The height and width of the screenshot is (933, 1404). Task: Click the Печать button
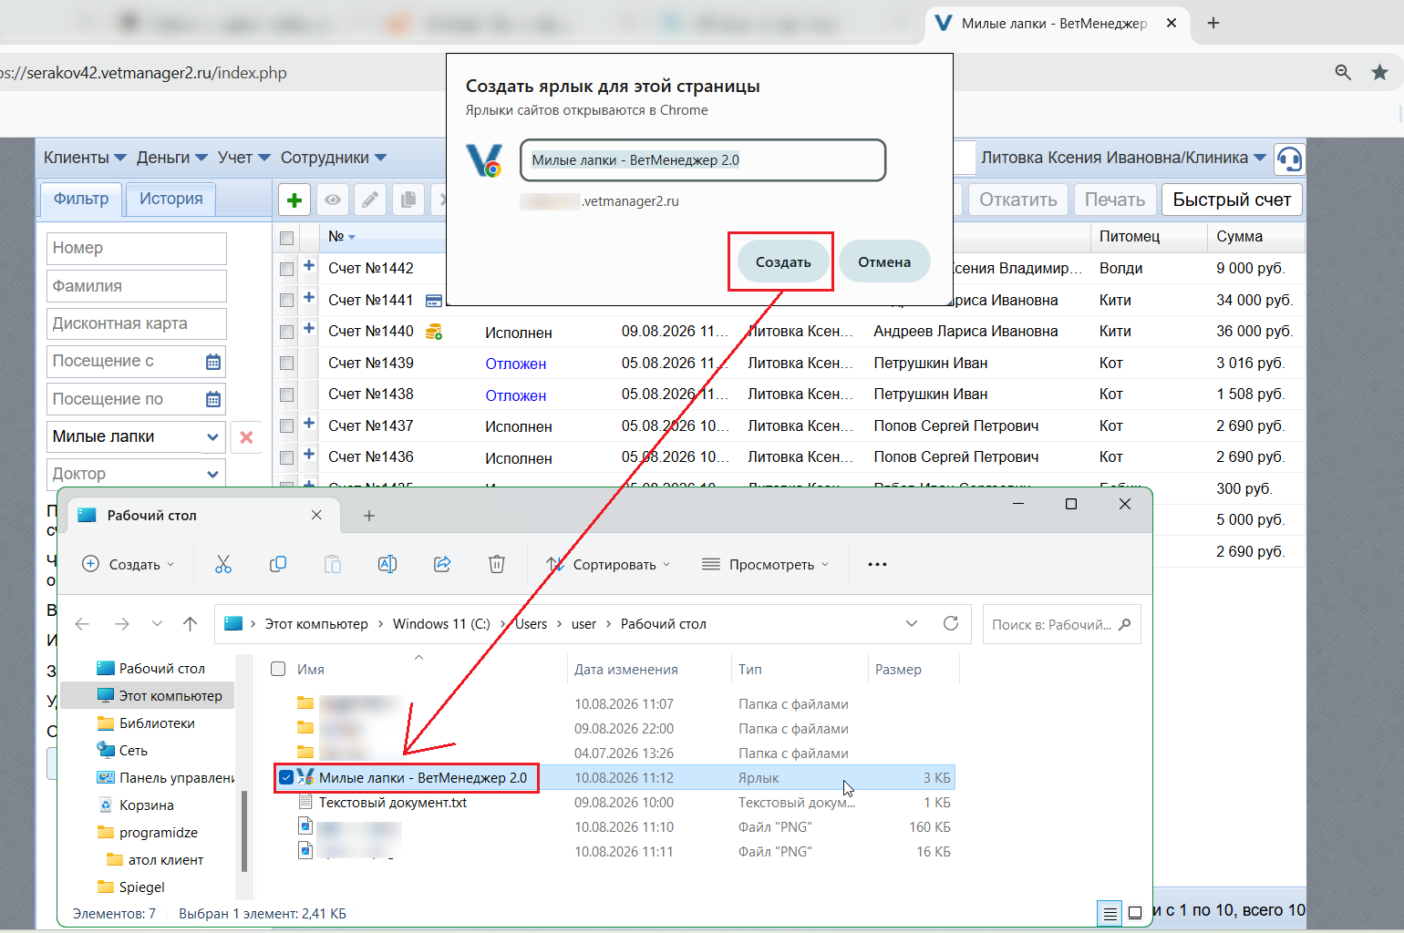1115,200
